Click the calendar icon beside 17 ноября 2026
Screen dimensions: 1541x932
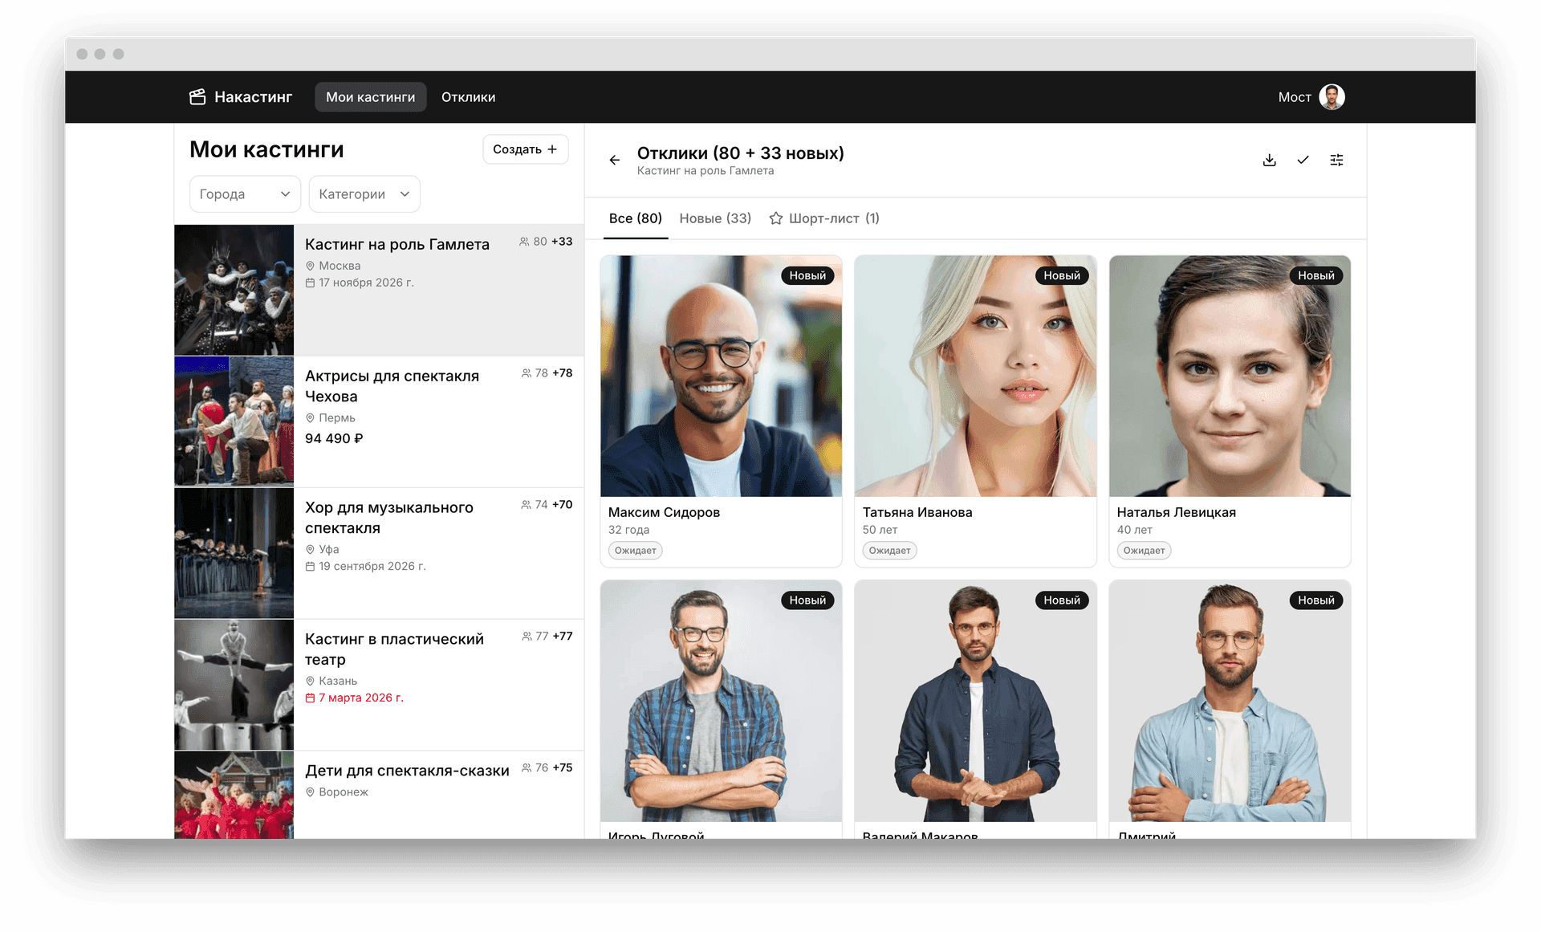[310, 283]
